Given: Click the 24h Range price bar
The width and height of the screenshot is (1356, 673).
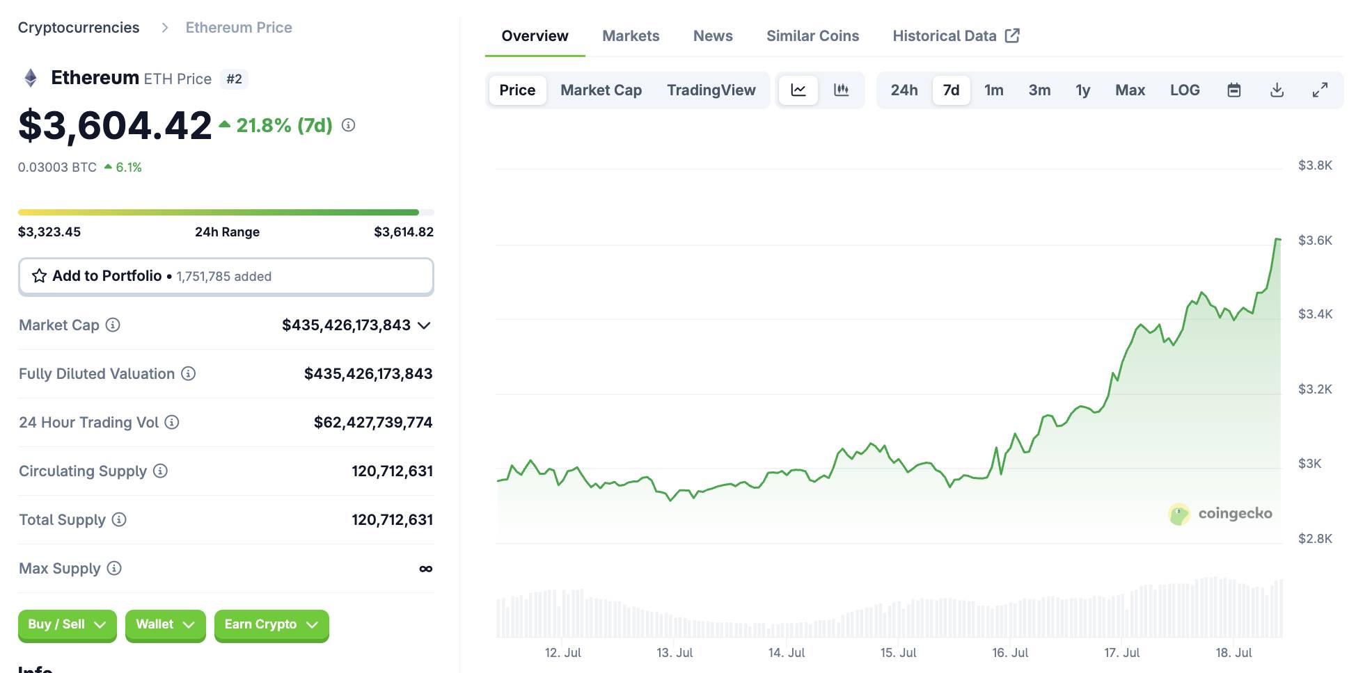Looking at the screenshot, I should click(226, 212).
